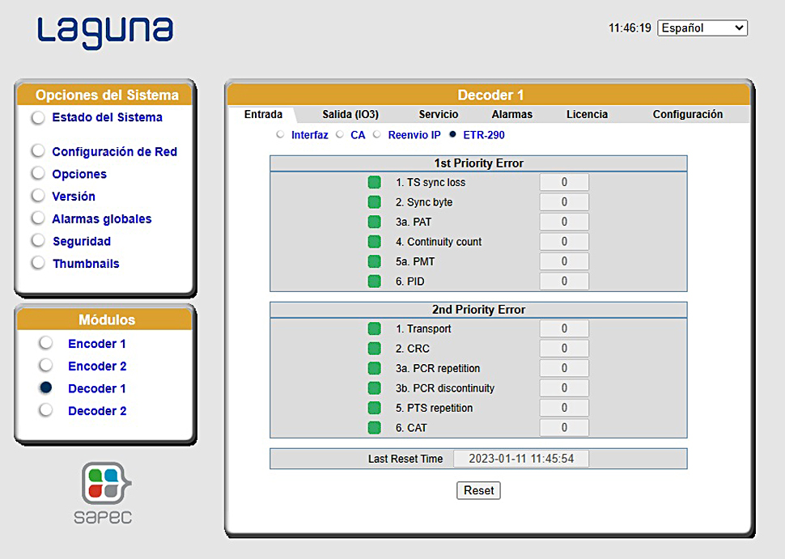Open the Versión link
The image size is (785, 559).
[74, 196]
